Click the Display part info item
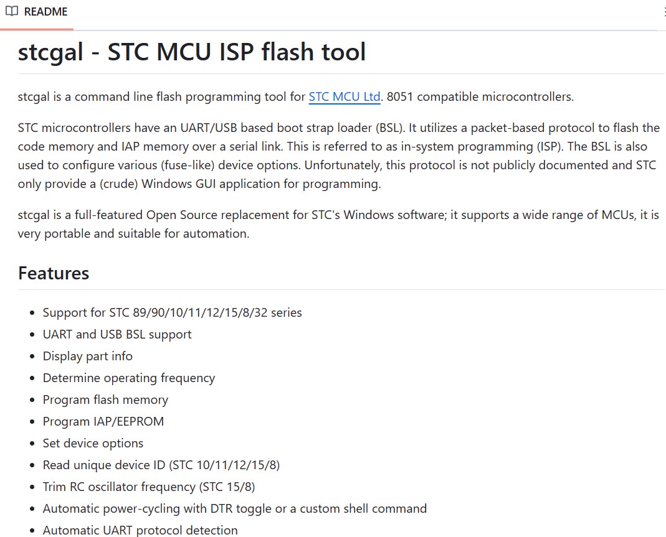This screenshot has width=666, height=537. [87, 356]
